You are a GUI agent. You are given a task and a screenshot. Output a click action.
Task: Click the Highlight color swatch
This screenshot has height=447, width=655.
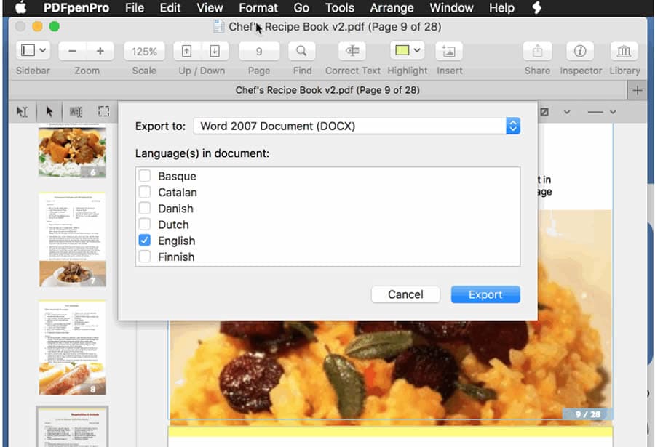point(402,50)
